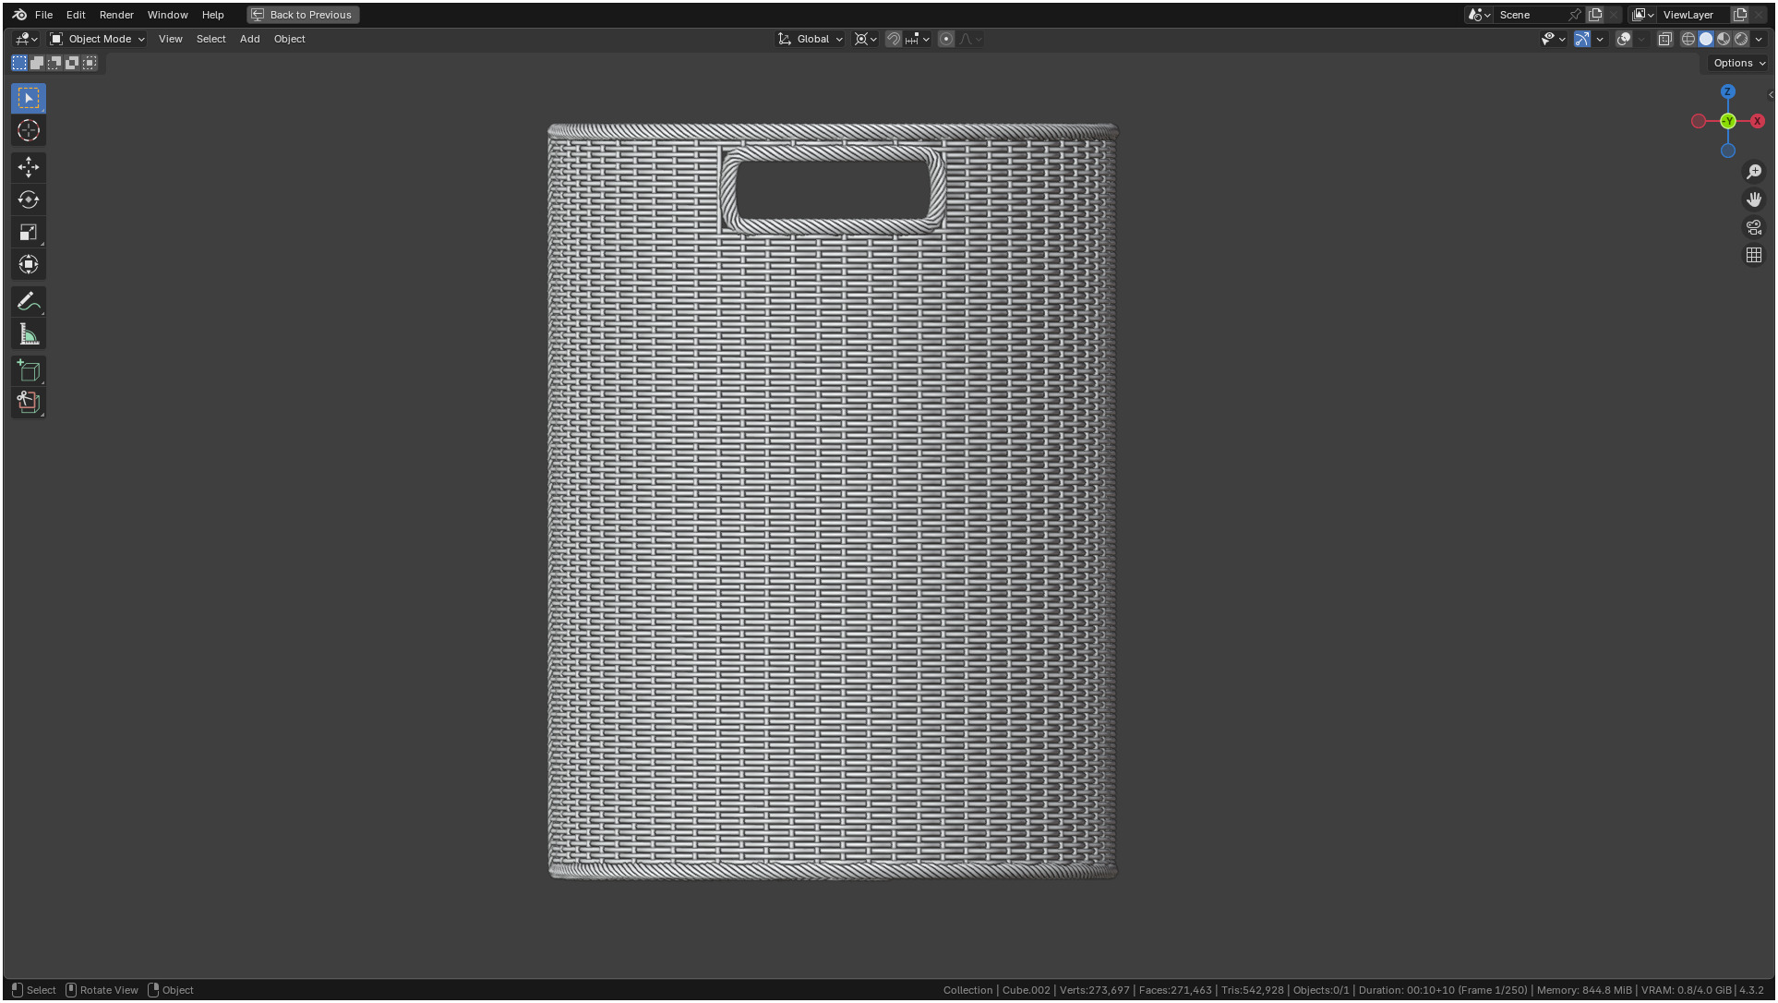The height and width of the screenshot is (1003, 1778).
Task: Open the File menu
Action: pos(43,15)
